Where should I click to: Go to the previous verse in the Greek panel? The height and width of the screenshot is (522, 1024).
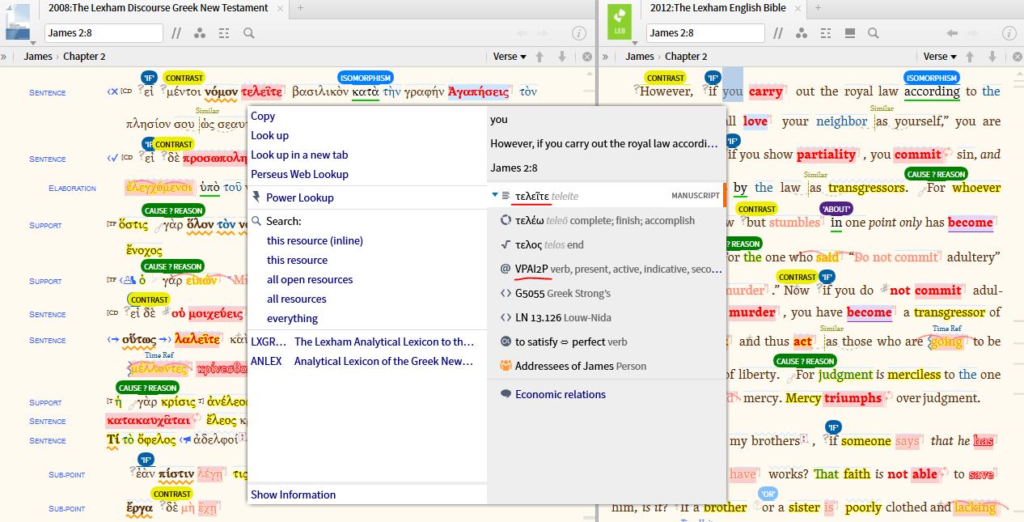540,57
